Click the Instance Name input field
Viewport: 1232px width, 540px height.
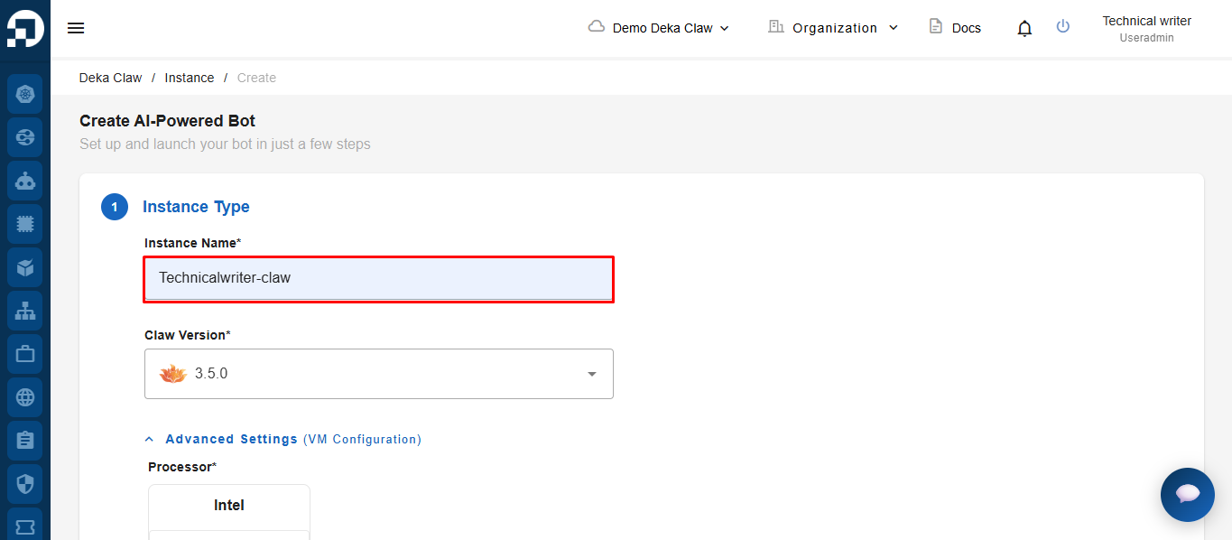point(379,278)
